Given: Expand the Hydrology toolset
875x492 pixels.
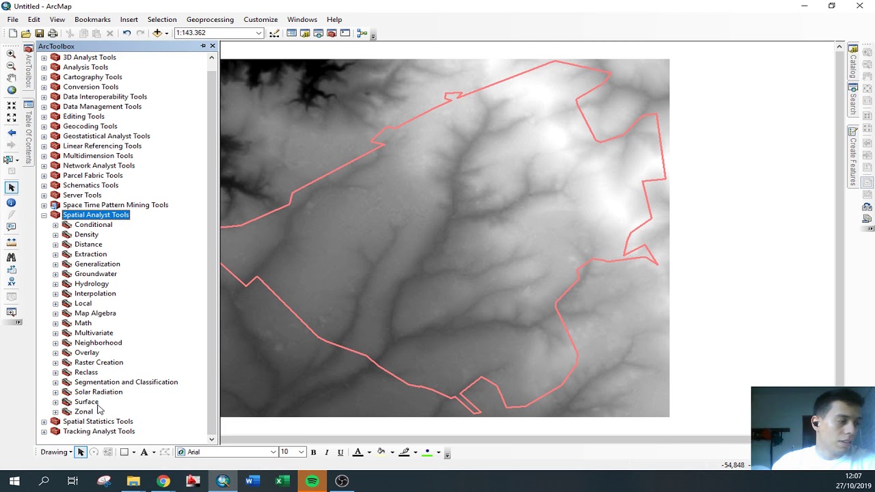Looking at the screenshot, I should pyautogui.click(x=55, y=284).
